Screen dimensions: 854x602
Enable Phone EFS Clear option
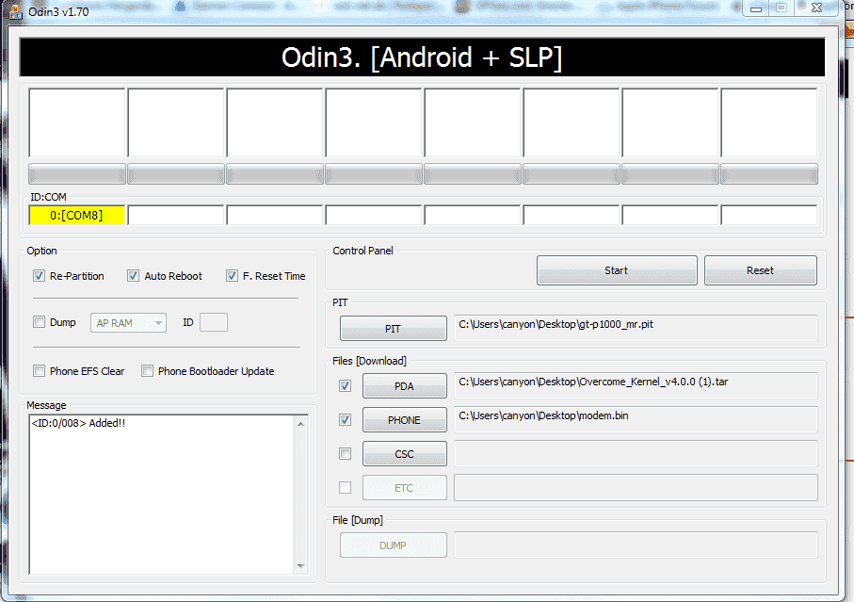click(40, 371)
